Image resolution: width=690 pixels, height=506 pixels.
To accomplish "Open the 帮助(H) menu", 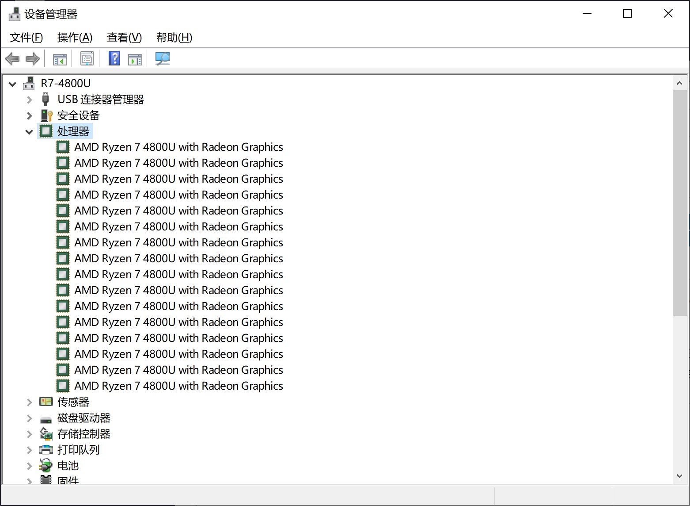I will coord(174,38).
